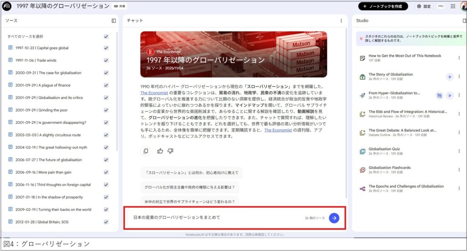Submit the chat query with arrow button
Viewport: 467px width, 251px height.
click(x=334, y=218)
